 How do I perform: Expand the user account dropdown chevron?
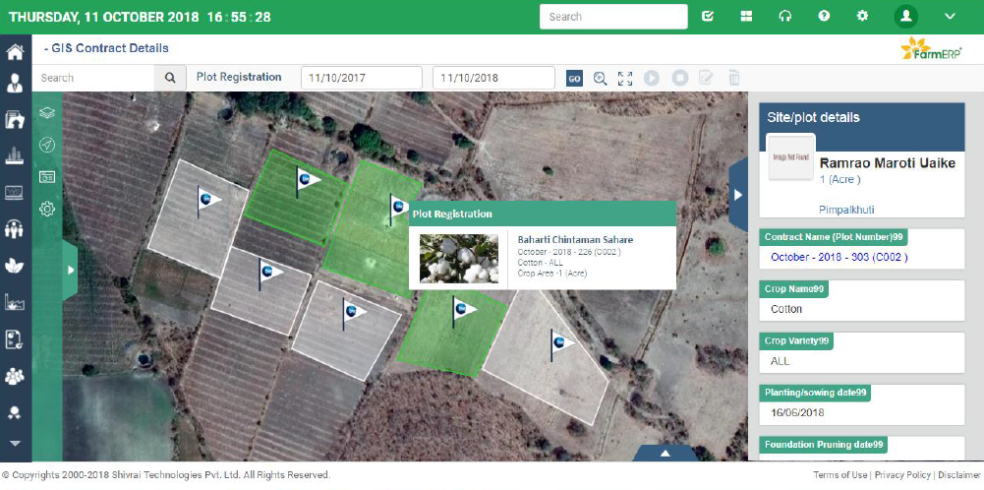click(950, 17)
